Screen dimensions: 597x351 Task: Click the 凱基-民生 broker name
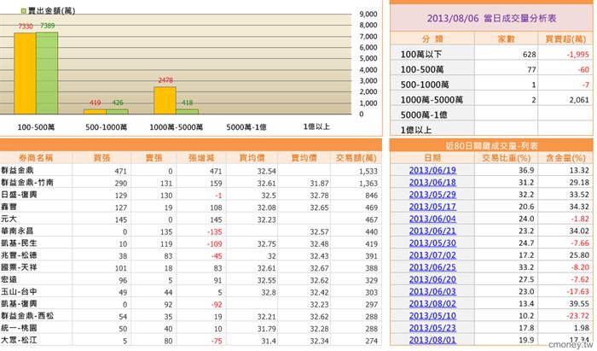coord(19,243)
